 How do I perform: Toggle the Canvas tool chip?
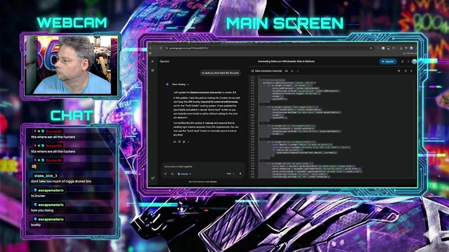183,174
